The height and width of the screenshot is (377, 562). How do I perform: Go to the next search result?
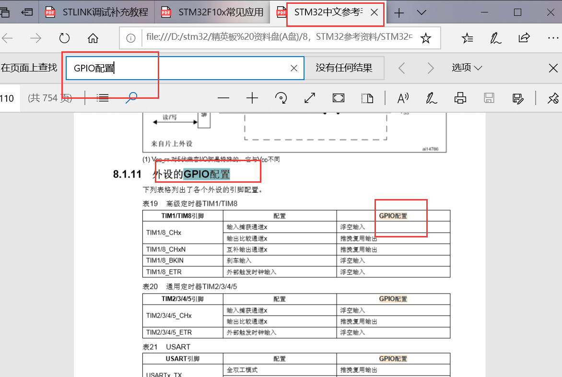pyautogui.click(x=431, y=68)
